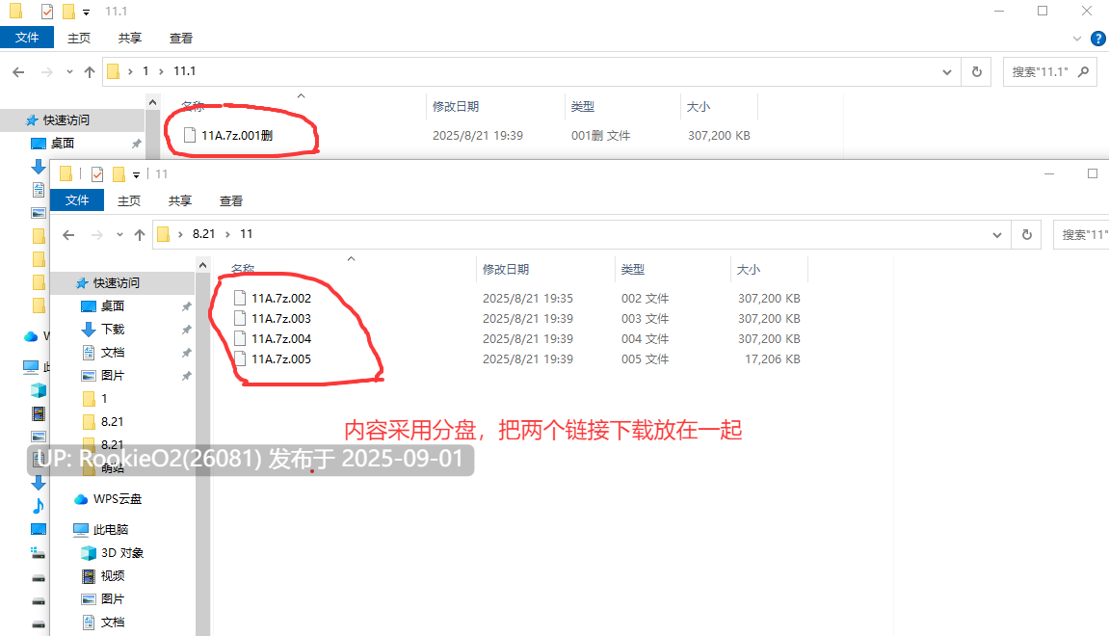This screenshot has width=1109, height=636.
Task: Open quick access toolbar dropdown in window 11
Action: click(x=137, y=174)
